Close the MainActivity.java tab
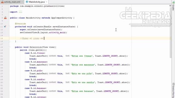Image resolution: width=175 pixels, height=98 pixels. pyautogui.click(x=46, y=2)
